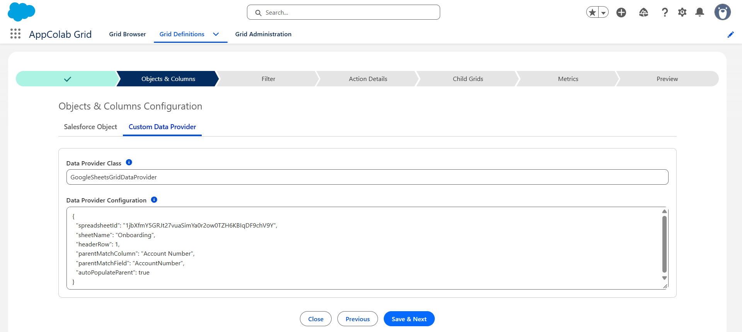The height and width of the screenshot is (332, 742).
Task: Go to the Action Details step
Action: pos(368,79)
